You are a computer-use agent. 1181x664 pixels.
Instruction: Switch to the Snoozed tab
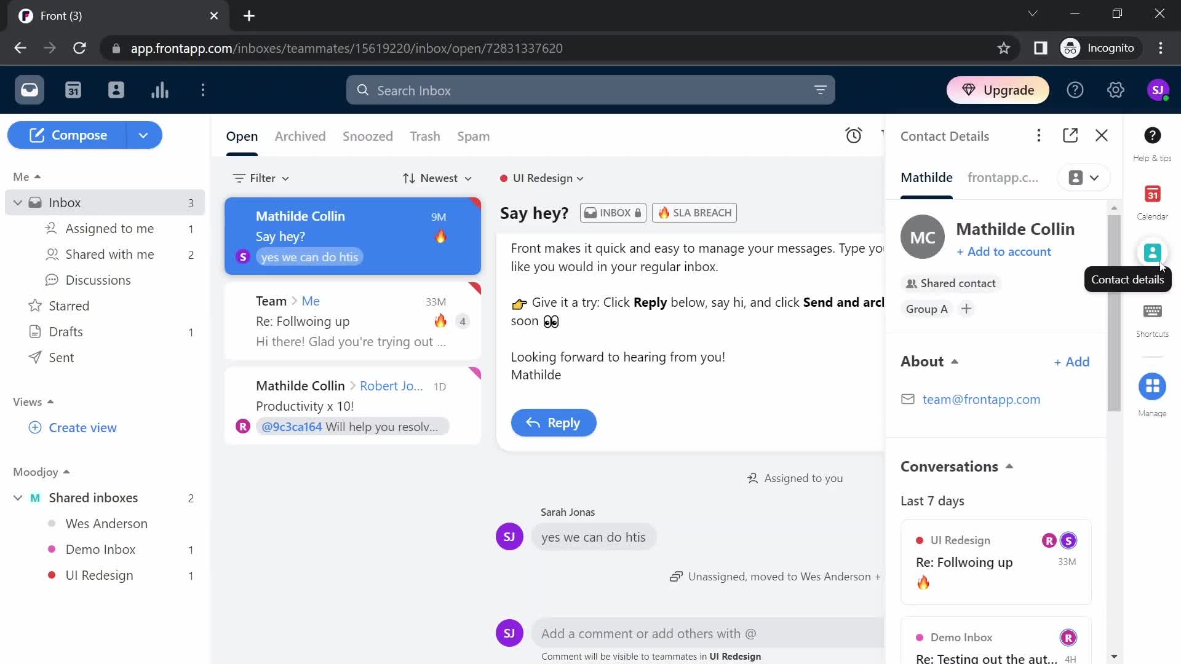coord(368,136)
